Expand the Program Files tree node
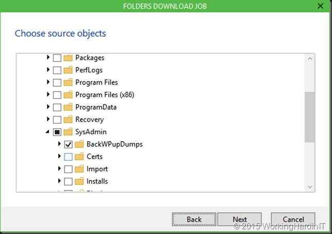Screen dimensions: 332x234 [x=48, y=82]
